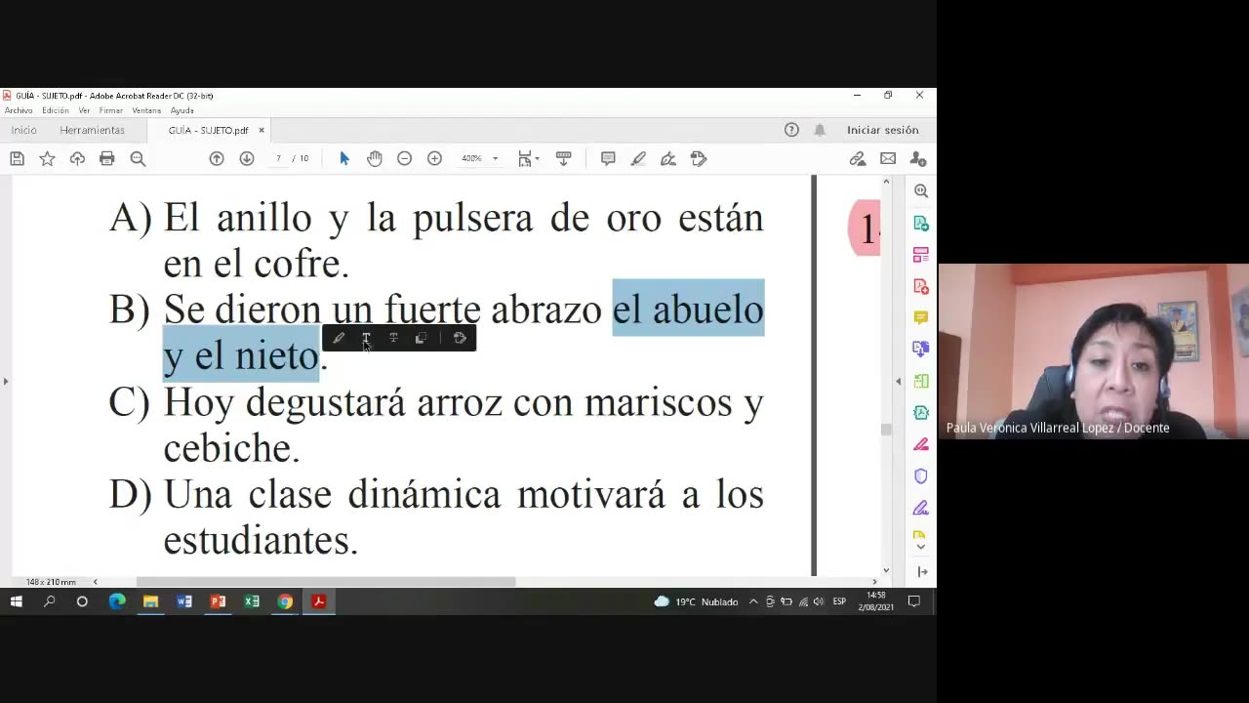Open yellow Comment tool in right pane

[x=921, y=318]
